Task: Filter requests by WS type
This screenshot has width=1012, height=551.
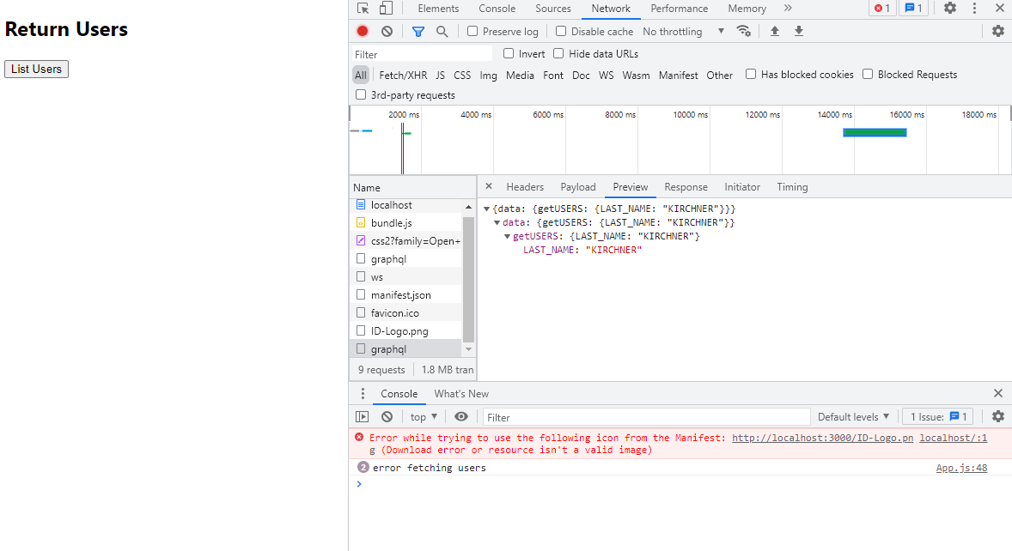Action: (606, 75)
